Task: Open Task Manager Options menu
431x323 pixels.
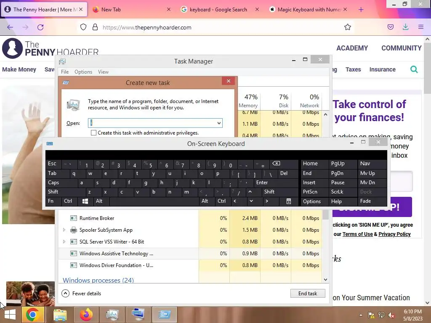Action: (x=83, y=72)
